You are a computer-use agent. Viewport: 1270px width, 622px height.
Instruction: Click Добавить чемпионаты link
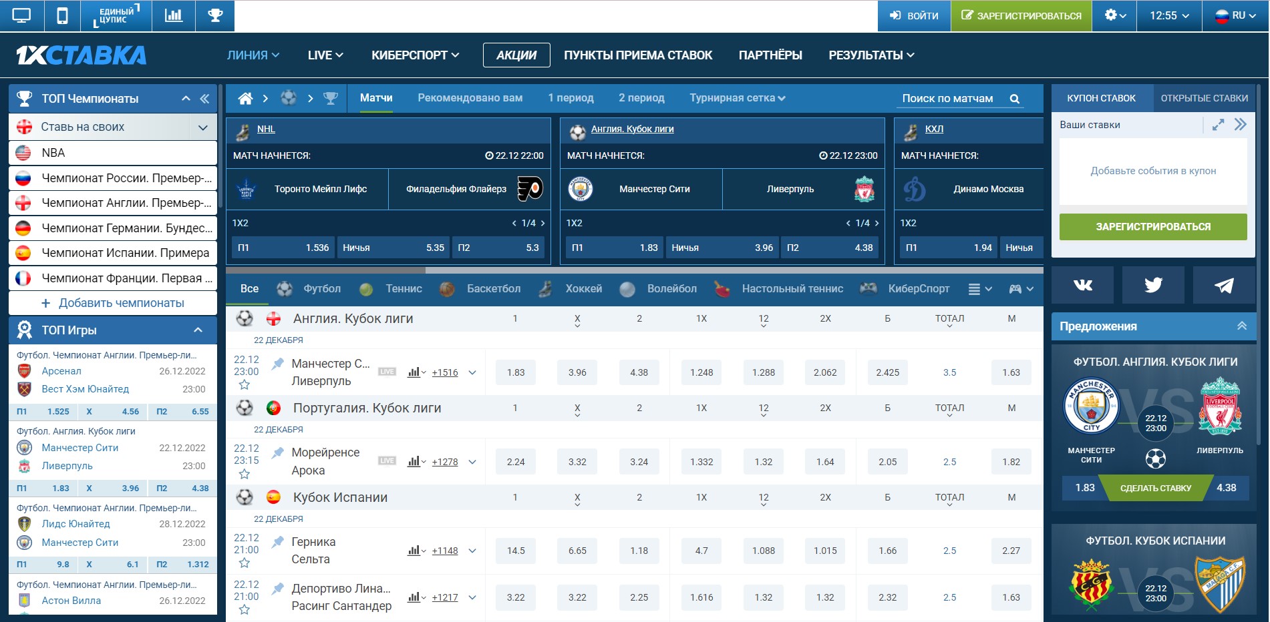(x=113, y=303)
